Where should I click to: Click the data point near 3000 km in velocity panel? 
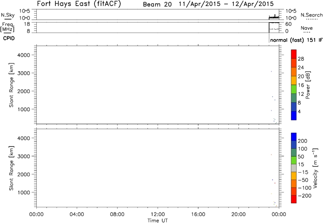271,155
